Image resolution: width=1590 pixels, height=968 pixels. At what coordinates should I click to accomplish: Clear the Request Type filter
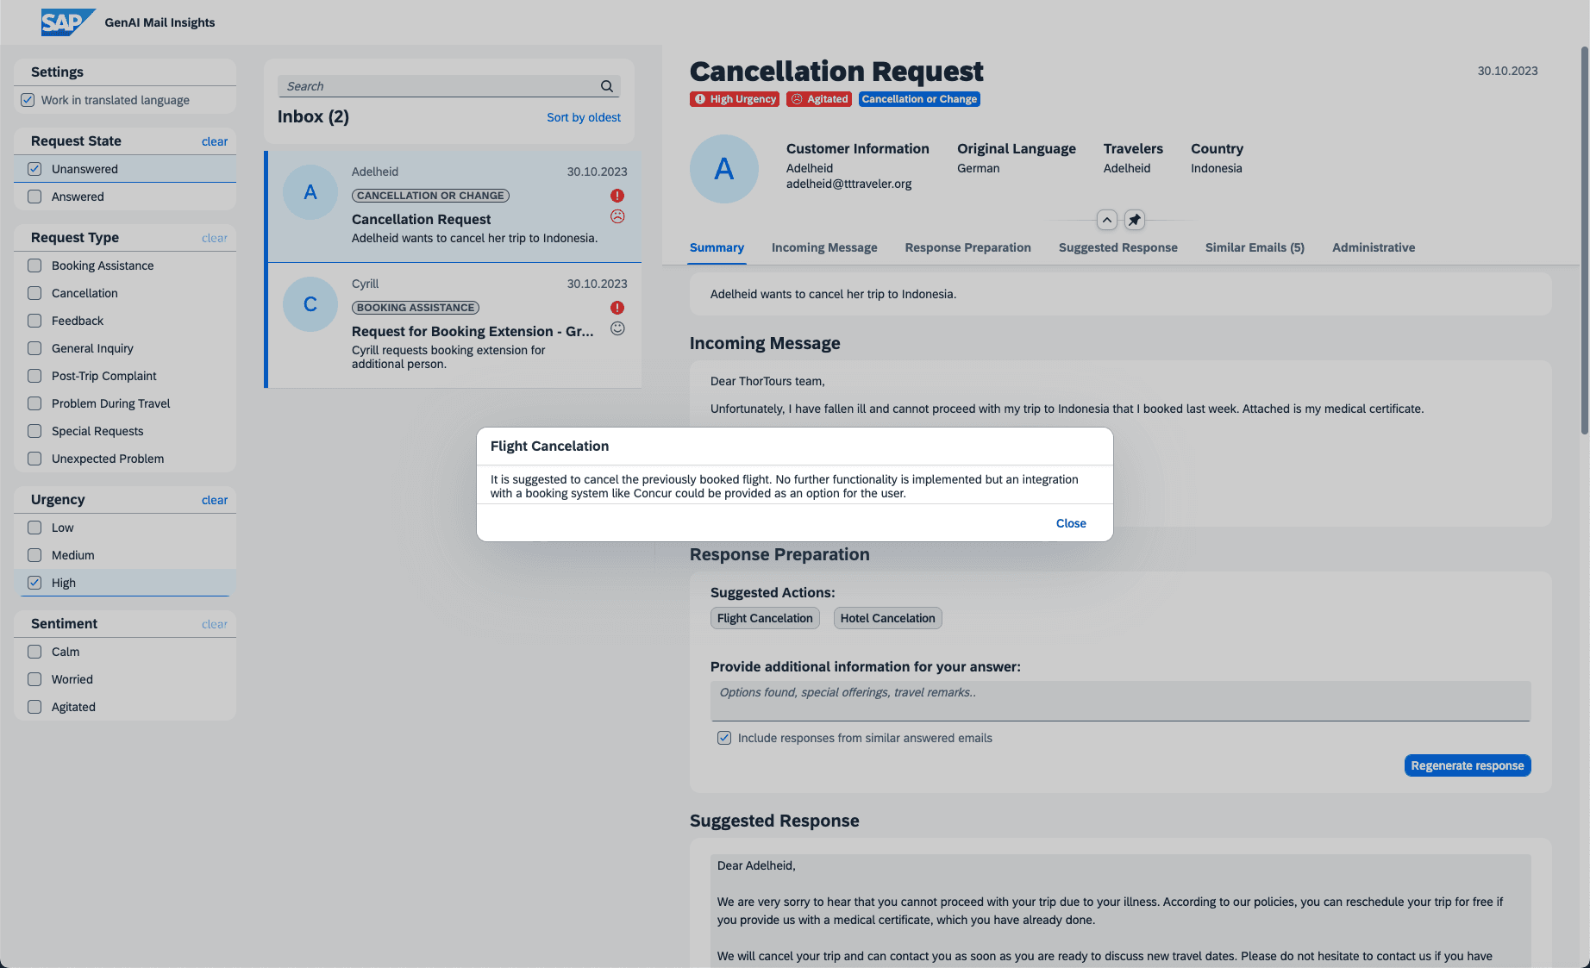pyautogui.click(x=215, y=238)
